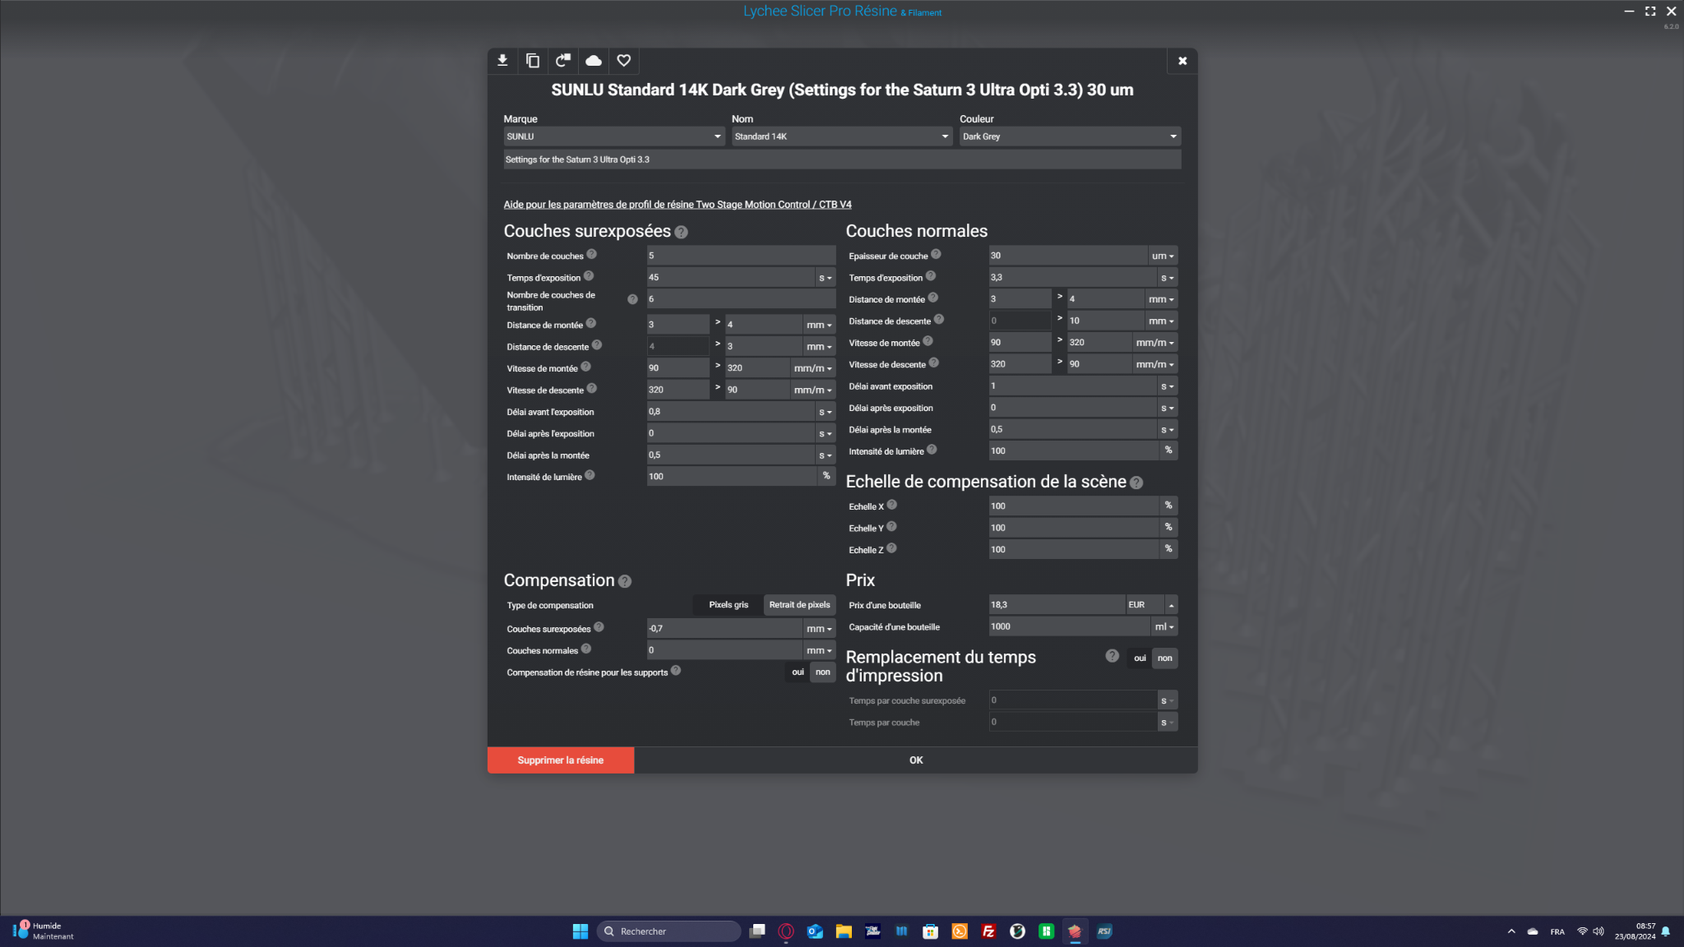Screen dimensions: 1684x947
Task: Click the Nombre de couches de transition field
Action: coord(741,299)
